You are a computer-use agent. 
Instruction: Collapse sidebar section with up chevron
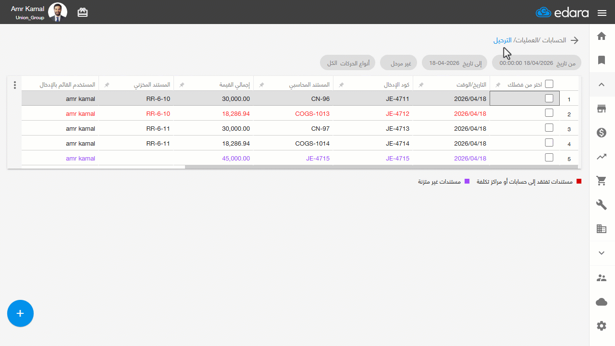point(602,85)
